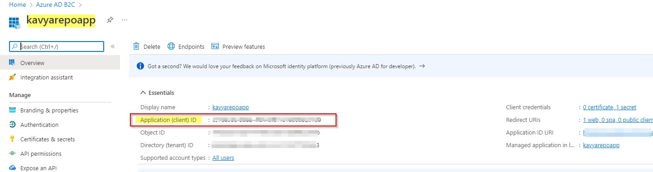This screenshot has height=172, width=653.
Task: Click the blurred Application (client) ID value
Action: tap(267, 120)
